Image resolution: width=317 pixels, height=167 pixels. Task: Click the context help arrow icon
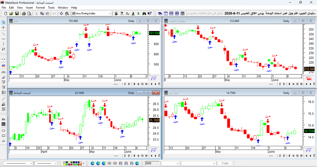point(150,13)
